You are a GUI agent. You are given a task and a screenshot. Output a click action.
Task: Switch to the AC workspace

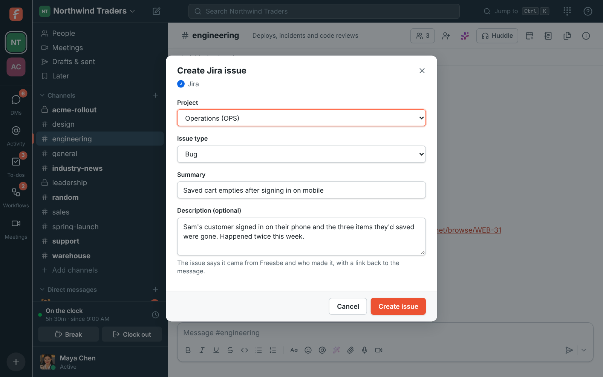pos(16,67)
